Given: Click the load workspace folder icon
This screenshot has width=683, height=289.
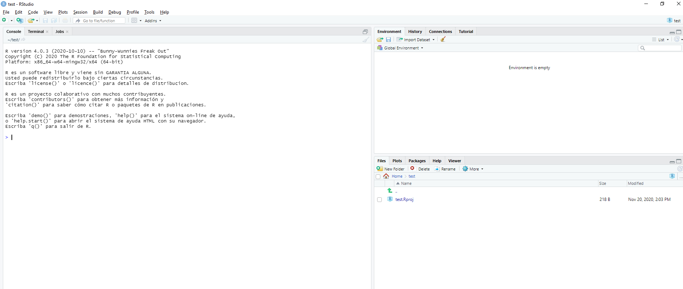Looking at the screenshot, I should [x=380, y=40].
